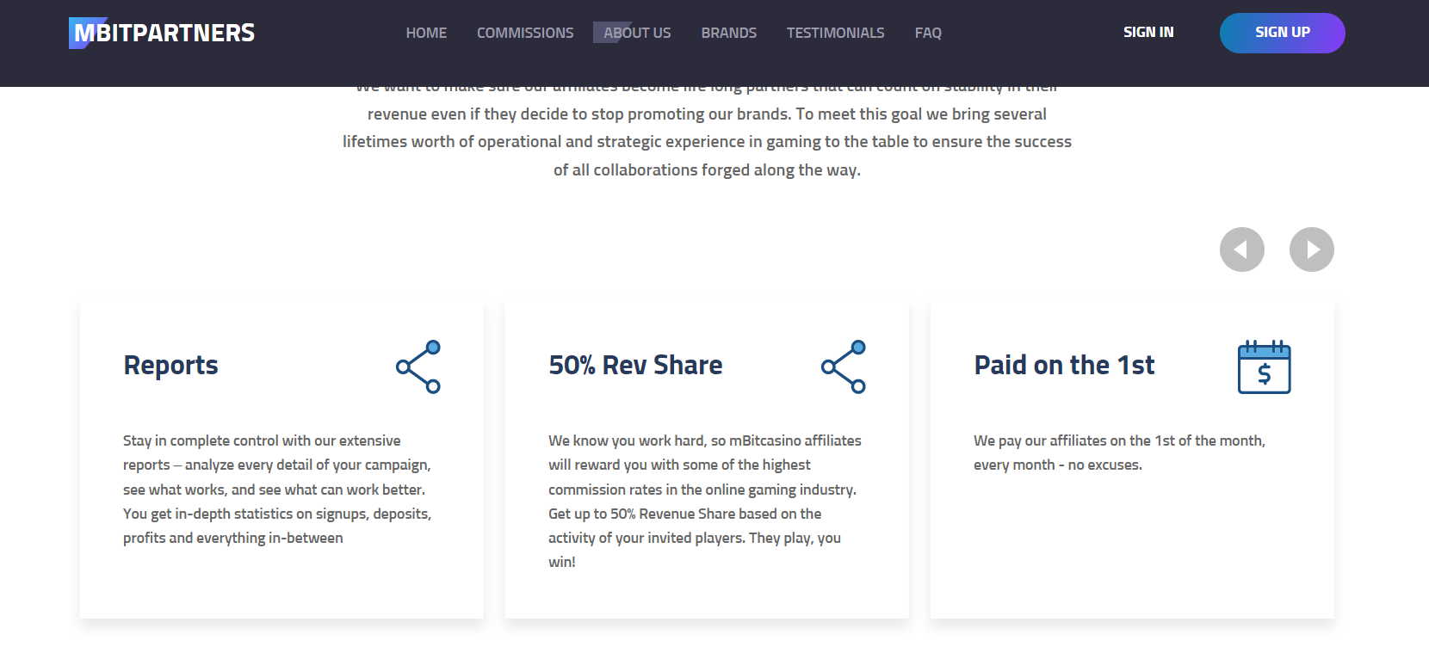The width and height of the screenshot is (1429, 659).
Task: Open the Home menu item
Action: [426, 33]
